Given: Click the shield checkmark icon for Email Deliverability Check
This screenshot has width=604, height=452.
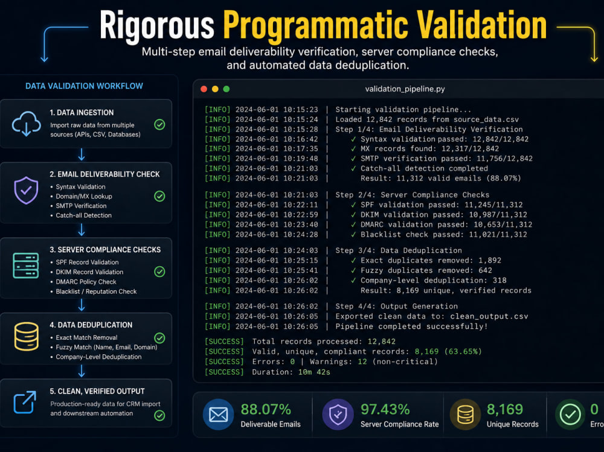Looking at the screenshot, I should [26, 191].
